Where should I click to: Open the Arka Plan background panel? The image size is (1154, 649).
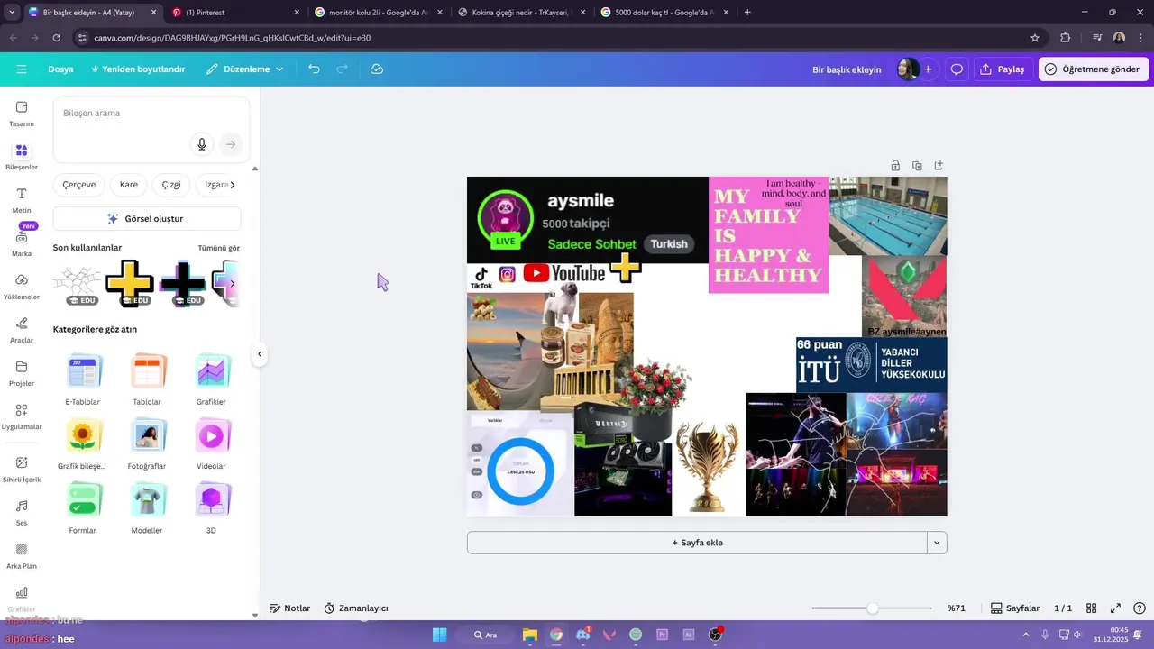(22, 556)
